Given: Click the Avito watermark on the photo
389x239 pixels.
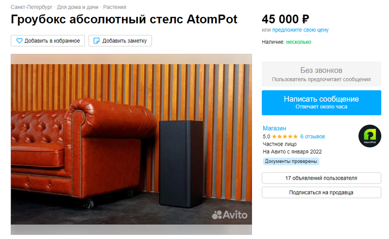Looking at the screenshot, I should point(230,215).
